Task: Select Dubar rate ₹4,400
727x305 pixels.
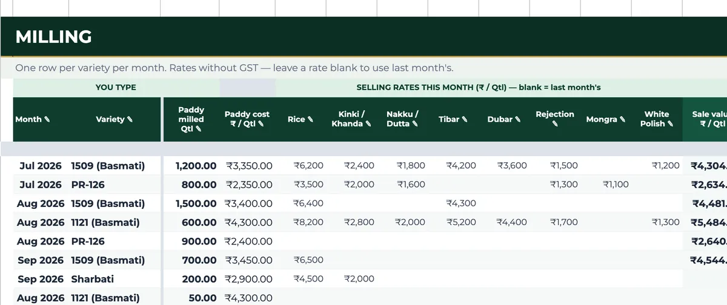Action: coord(512,222)
